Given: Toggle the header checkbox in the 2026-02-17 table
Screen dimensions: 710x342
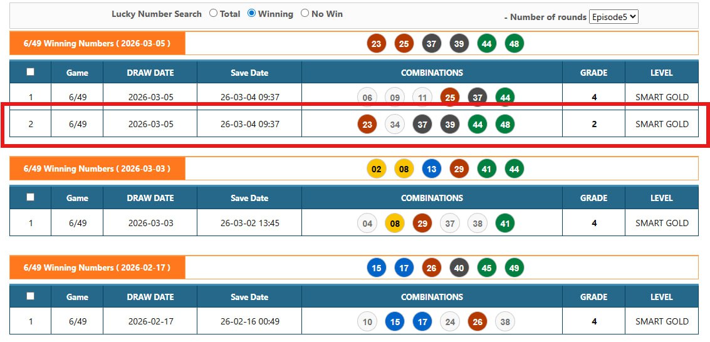Looking at the screenshot, I should [30, 296].
